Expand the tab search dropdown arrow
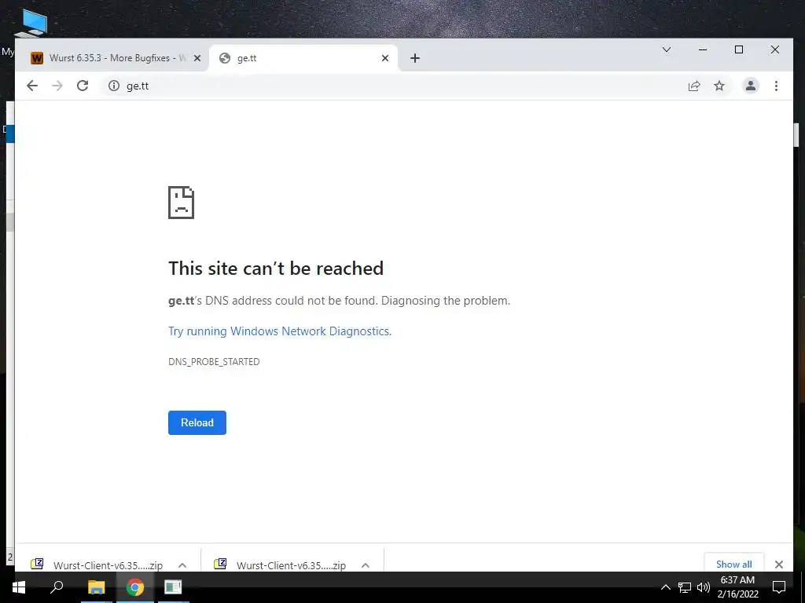 pos(667,49)
